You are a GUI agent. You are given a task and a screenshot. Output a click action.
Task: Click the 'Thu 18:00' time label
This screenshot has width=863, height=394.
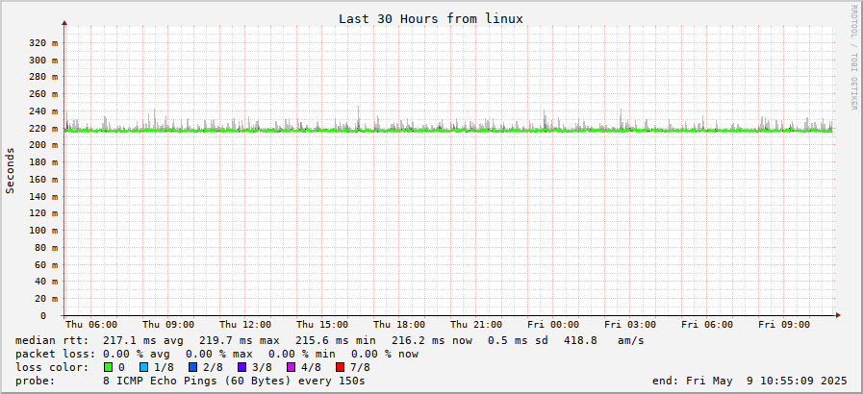point(399,325)
